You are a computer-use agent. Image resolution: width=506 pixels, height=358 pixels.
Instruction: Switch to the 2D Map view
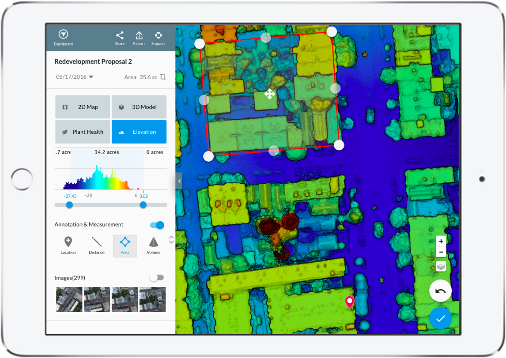tap(83, 107)
